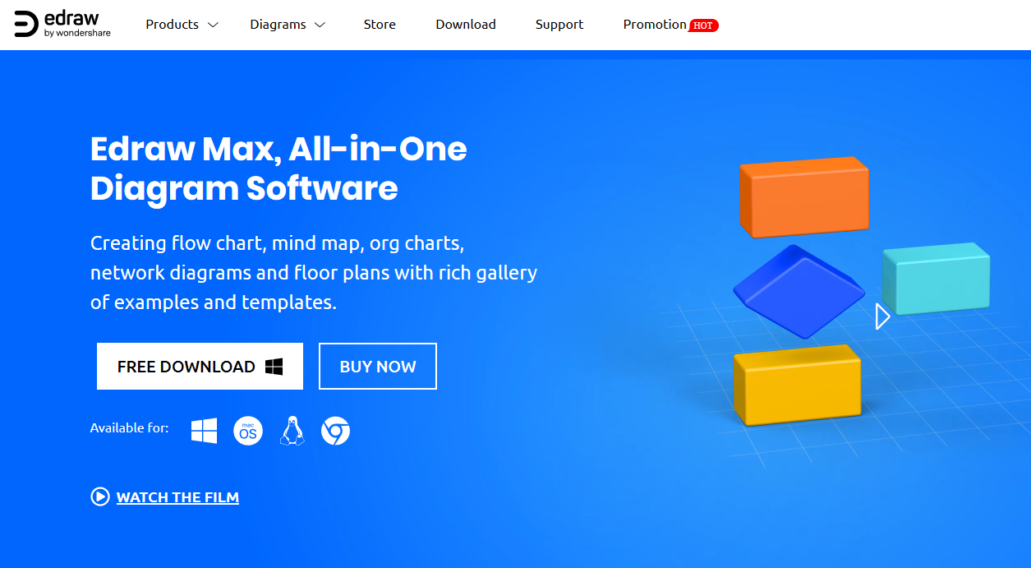Screen dimensions: 1031x568
Task: Click the Windows logo inside Free Download button
Action: coord(274,367)
